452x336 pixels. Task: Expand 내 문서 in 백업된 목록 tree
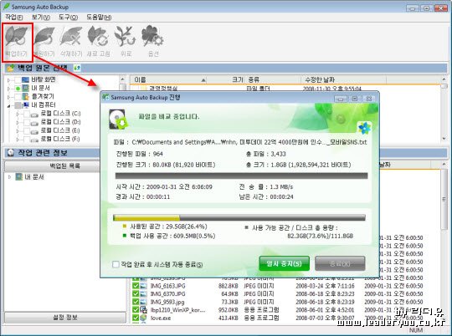(x=9, y=177)
